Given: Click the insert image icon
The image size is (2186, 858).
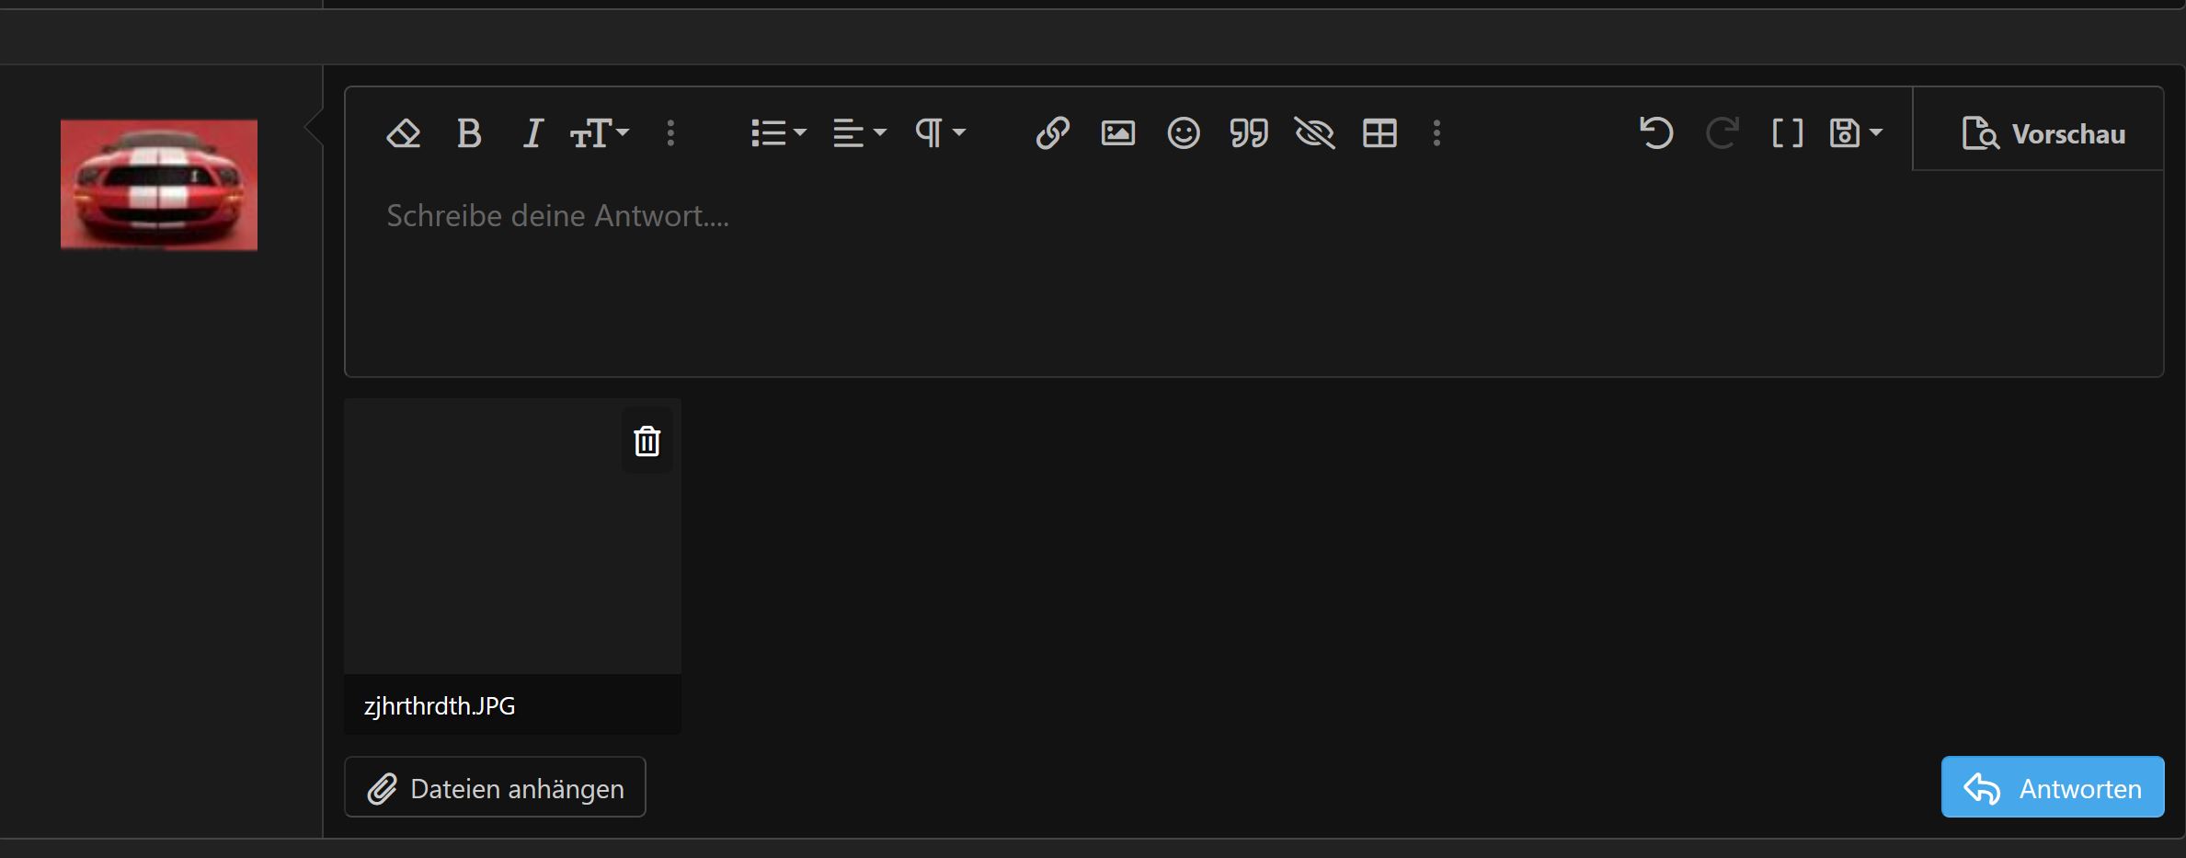Looking at the screenshot, I should coord(1117,134).
